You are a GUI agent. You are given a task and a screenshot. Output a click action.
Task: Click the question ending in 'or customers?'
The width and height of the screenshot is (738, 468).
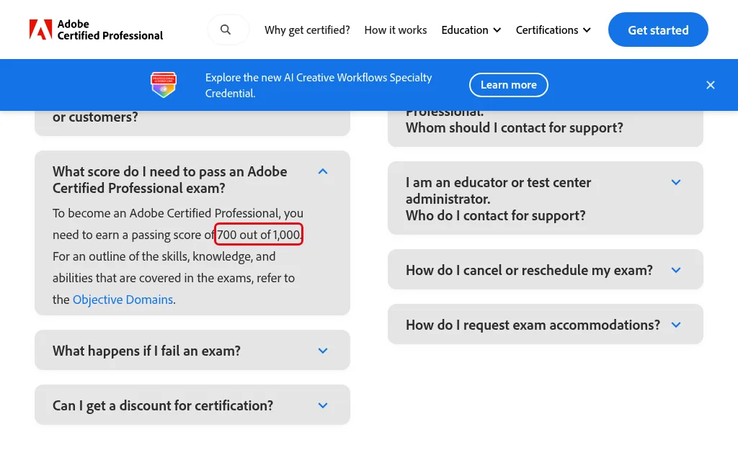(x=192, y=122)
